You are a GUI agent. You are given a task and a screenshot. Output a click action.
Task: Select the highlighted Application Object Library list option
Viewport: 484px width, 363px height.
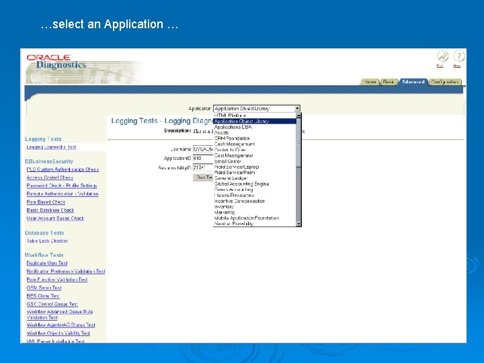click(255, 121)
